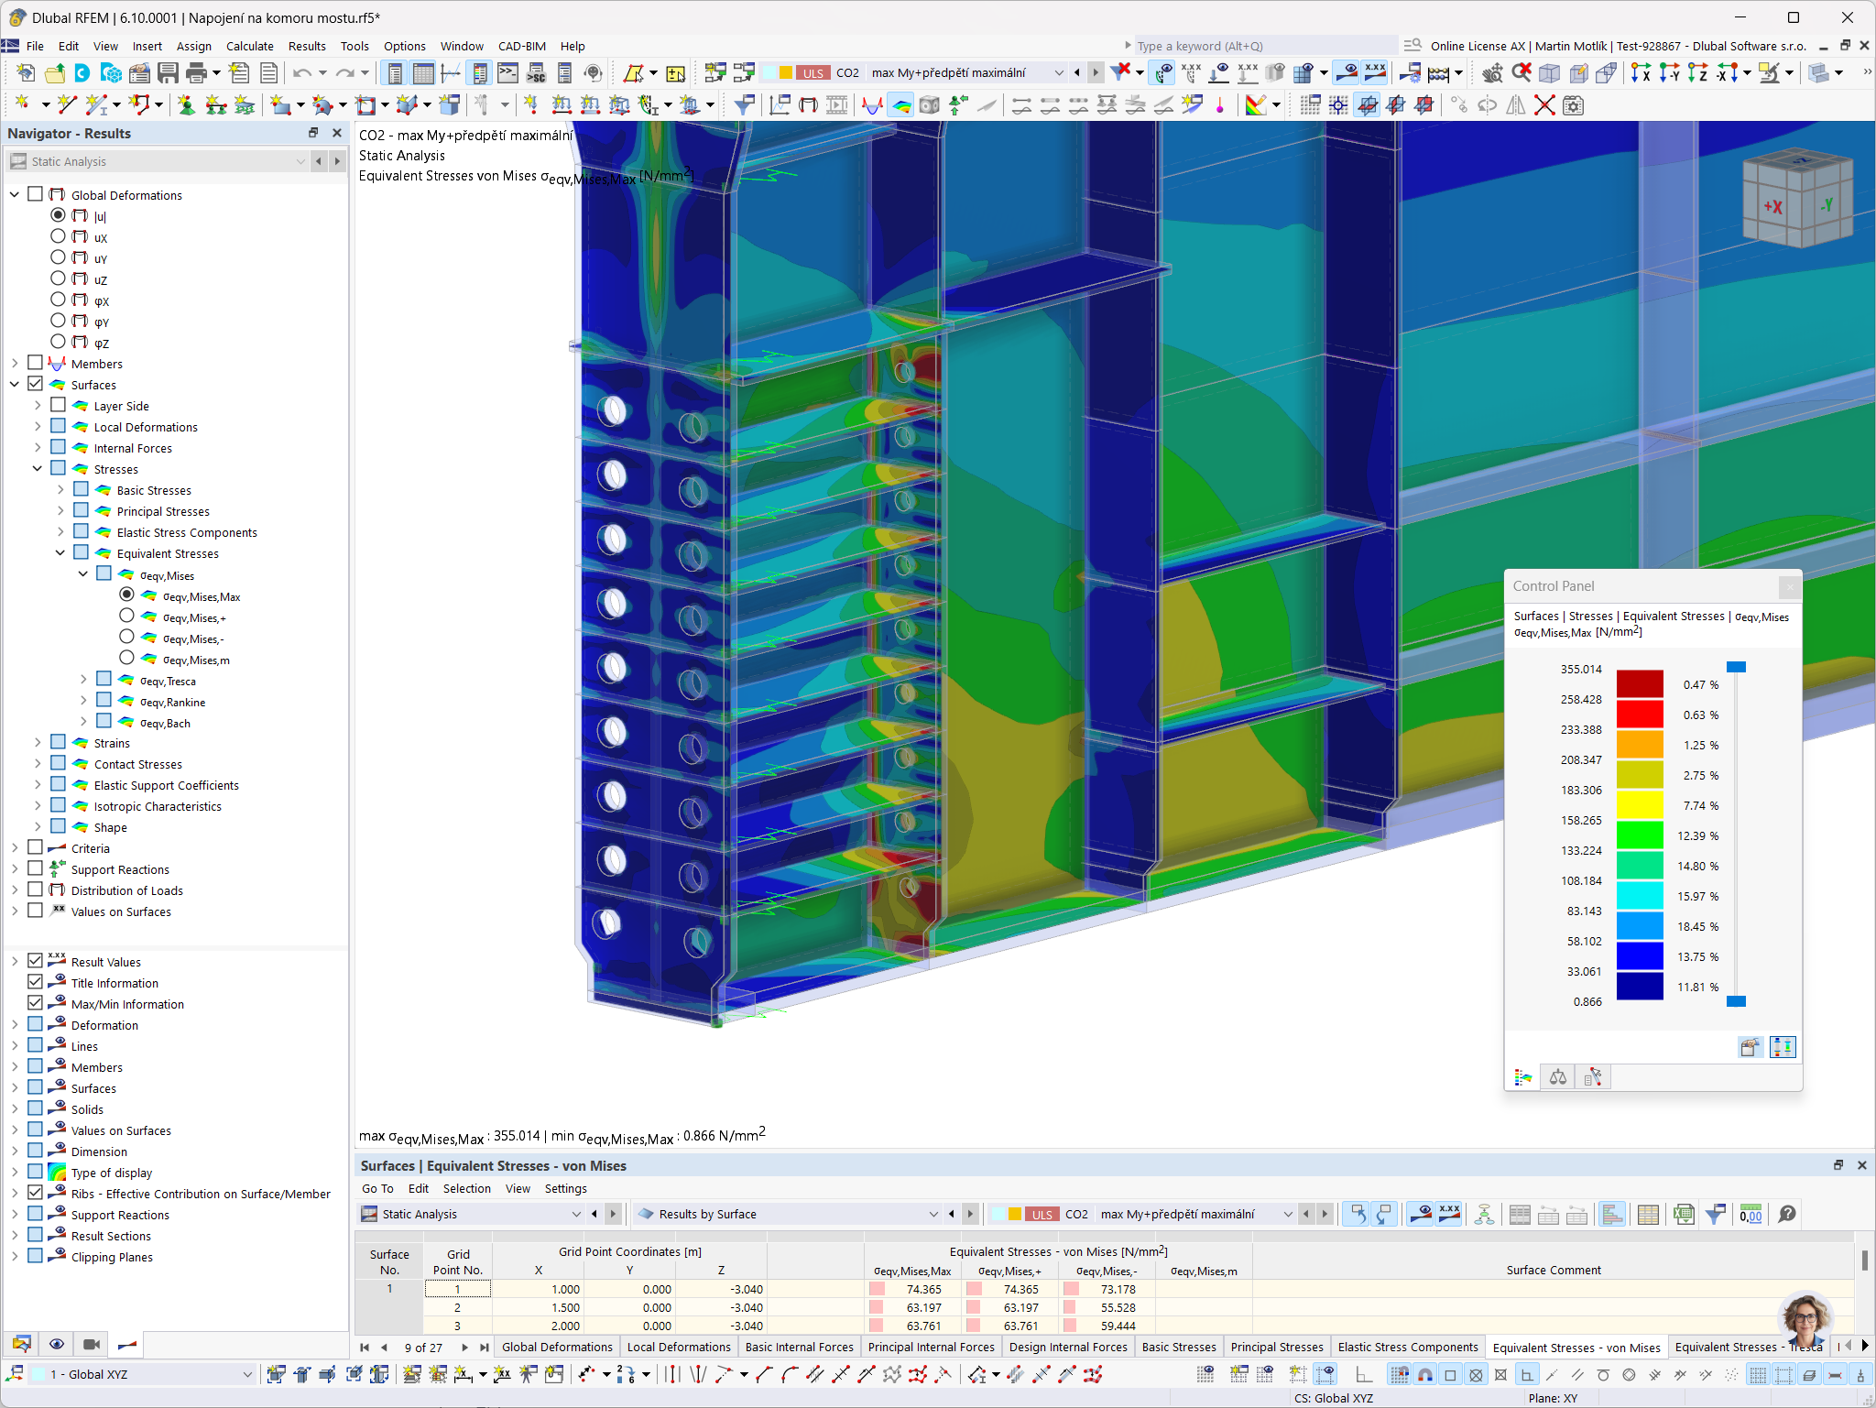This screenshot has width=1876, height=1408.
Task: Switch to the Principal Stresses table tab
Action: [1277, 1347]
